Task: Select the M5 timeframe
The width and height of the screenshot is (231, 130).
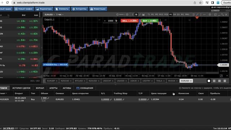Action: click(156, 14)
